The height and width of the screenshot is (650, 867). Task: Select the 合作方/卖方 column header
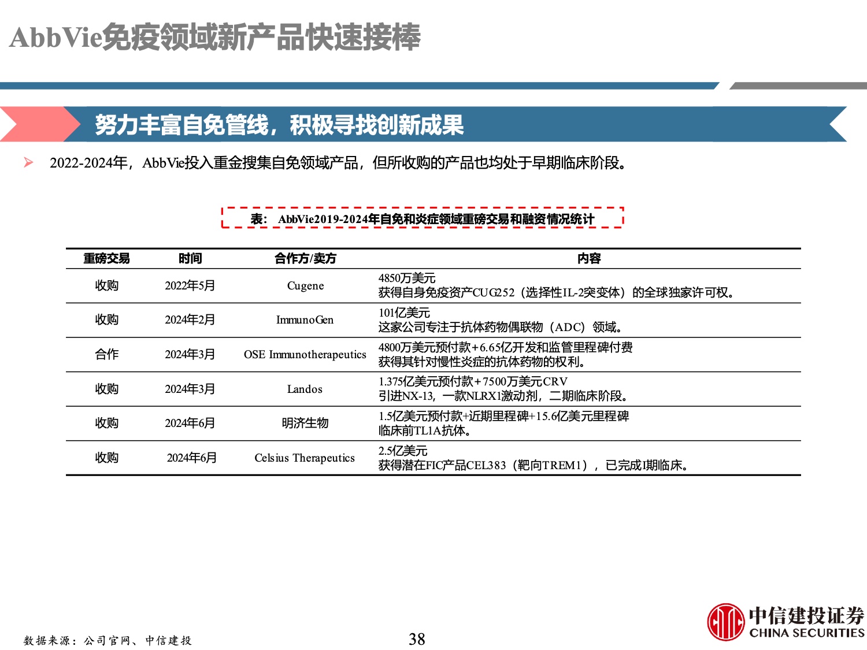click(x=305, y=258)
